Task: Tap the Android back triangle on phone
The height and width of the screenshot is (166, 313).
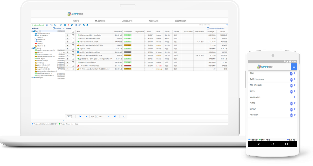Action: pos(259,144)
